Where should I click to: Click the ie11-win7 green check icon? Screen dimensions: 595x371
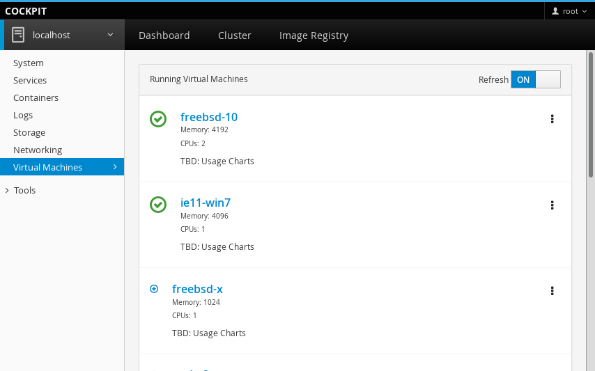tap(158, 205)
